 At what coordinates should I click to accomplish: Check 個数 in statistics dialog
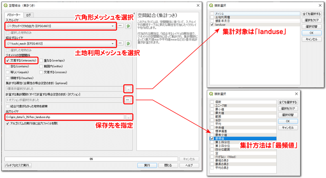(212, 102)
